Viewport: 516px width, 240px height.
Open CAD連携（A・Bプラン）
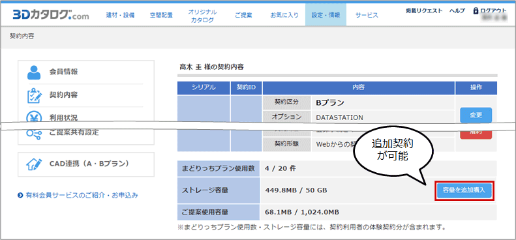(x=89, y=164)
